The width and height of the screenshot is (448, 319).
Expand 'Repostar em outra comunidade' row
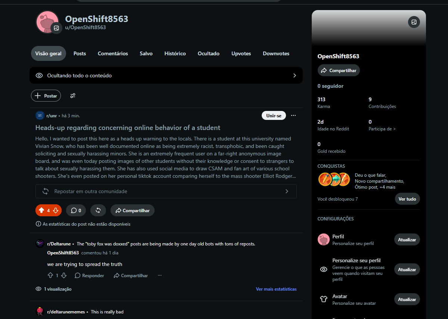pyautogui.click(x=166, y=191)
